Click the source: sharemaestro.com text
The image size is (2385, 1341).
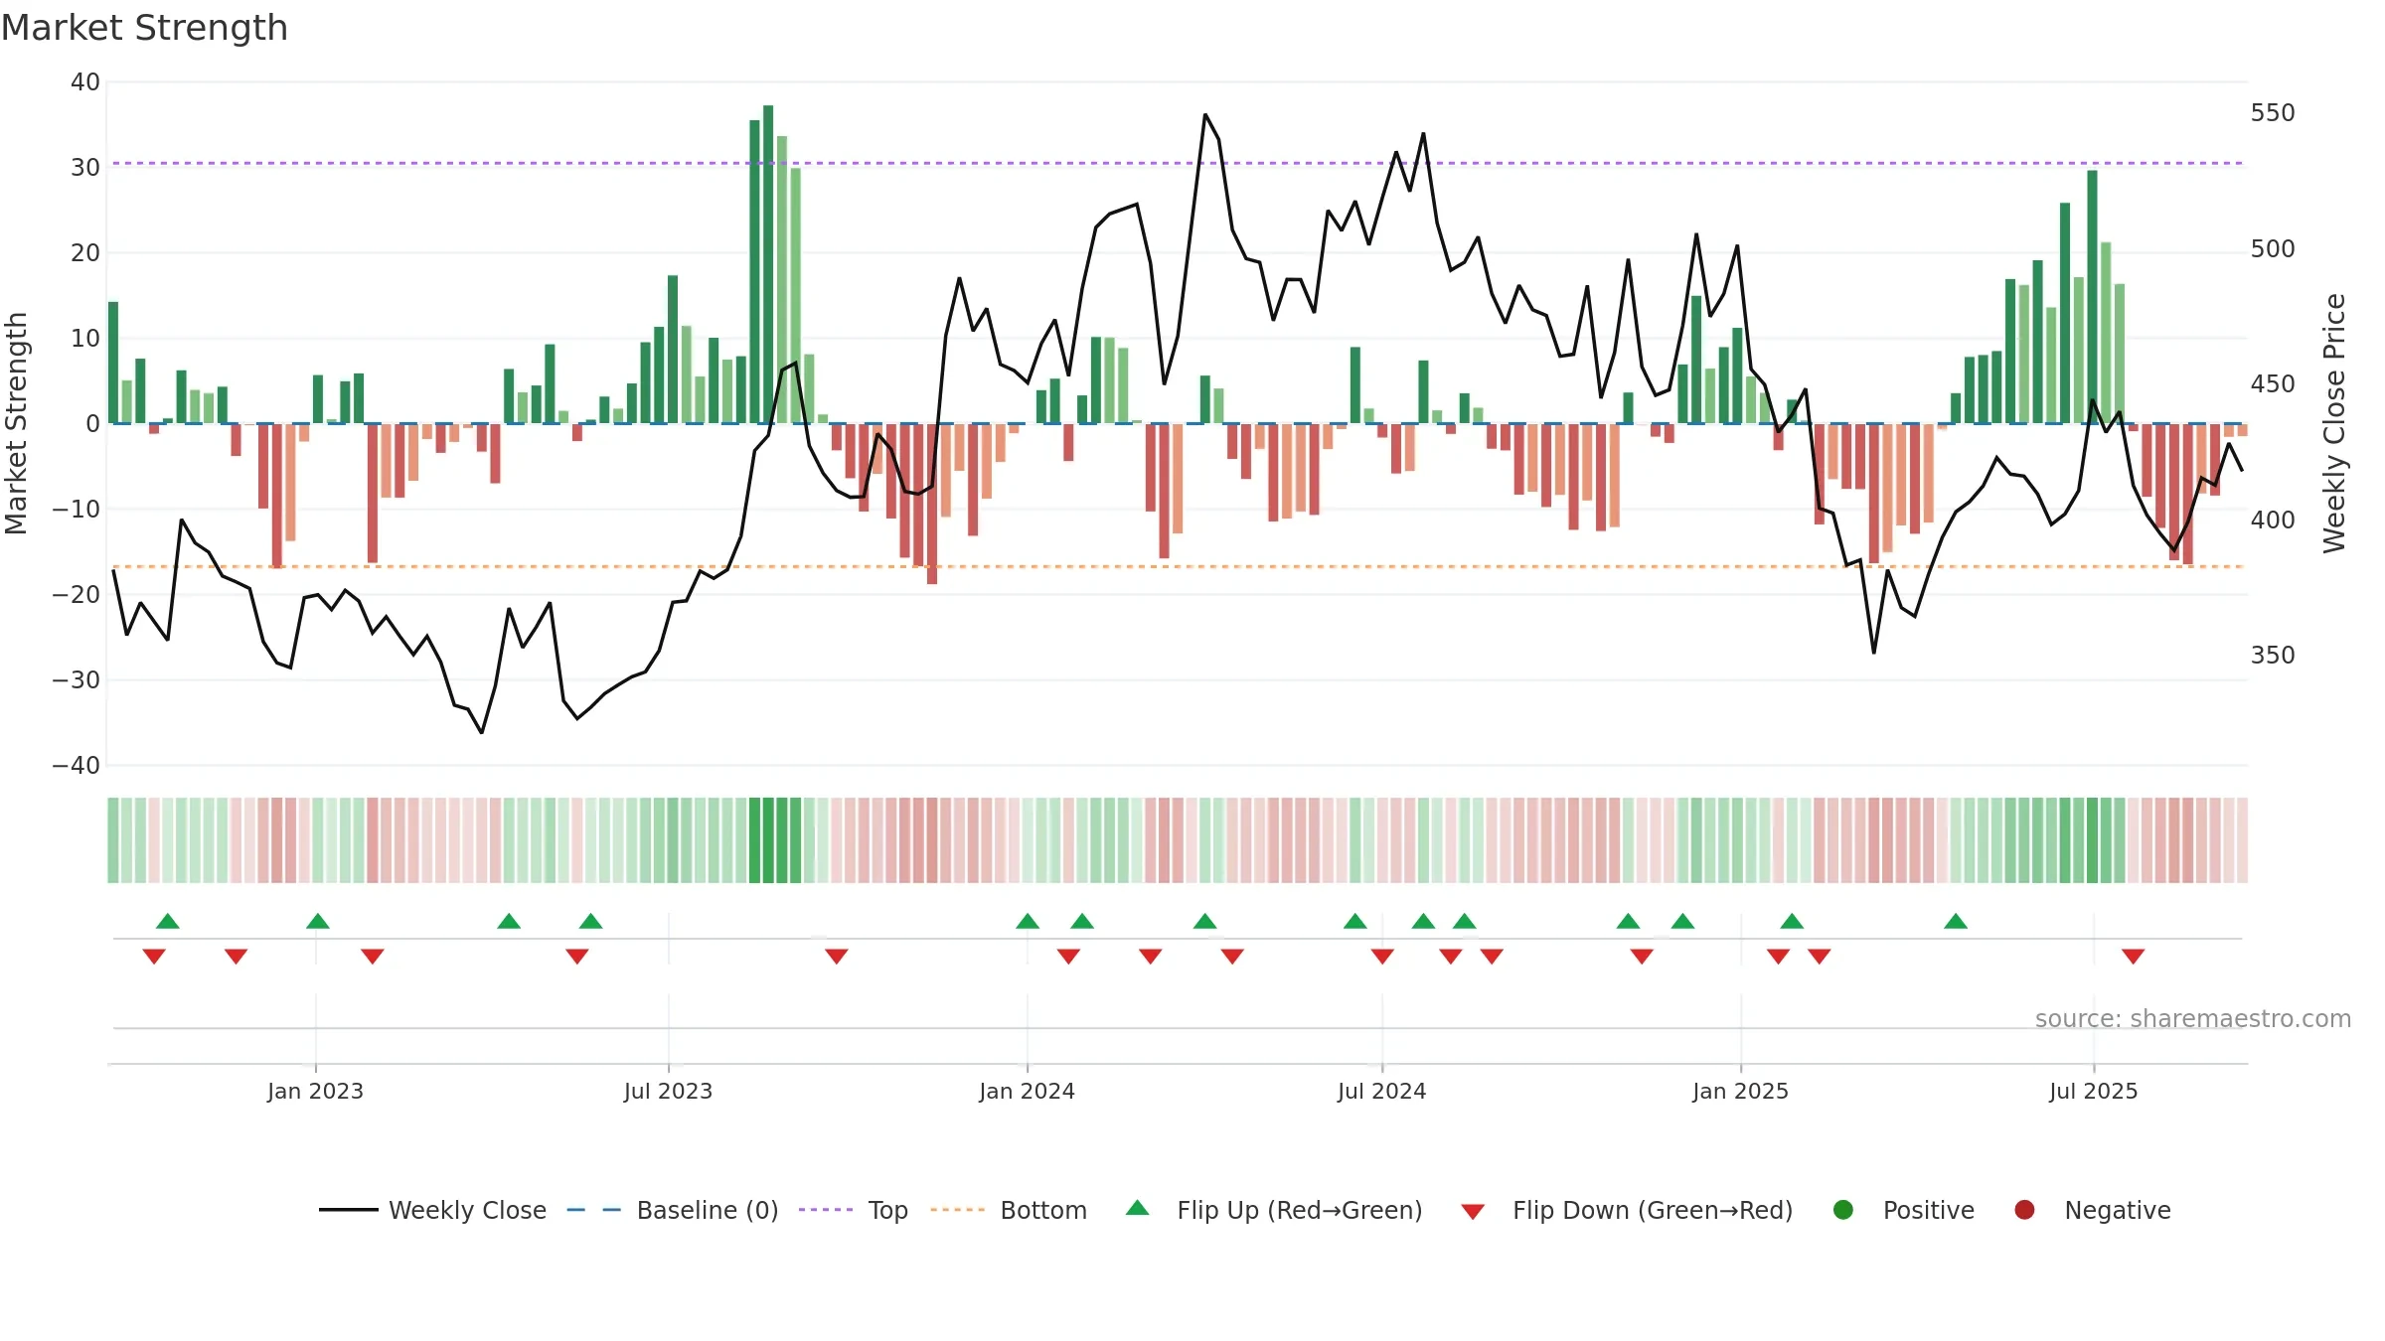2193,1019
